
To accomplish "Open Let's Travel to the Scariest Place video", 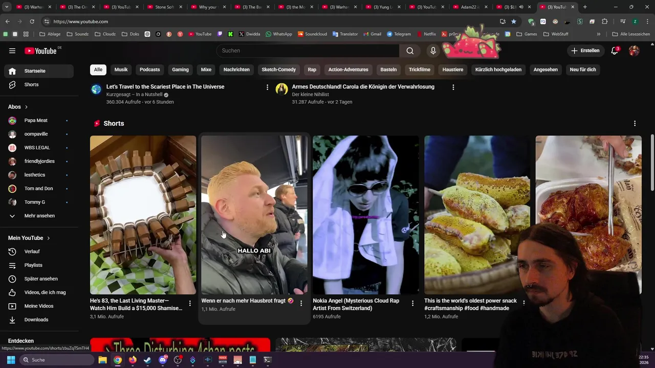I will [x=165, y=87].
